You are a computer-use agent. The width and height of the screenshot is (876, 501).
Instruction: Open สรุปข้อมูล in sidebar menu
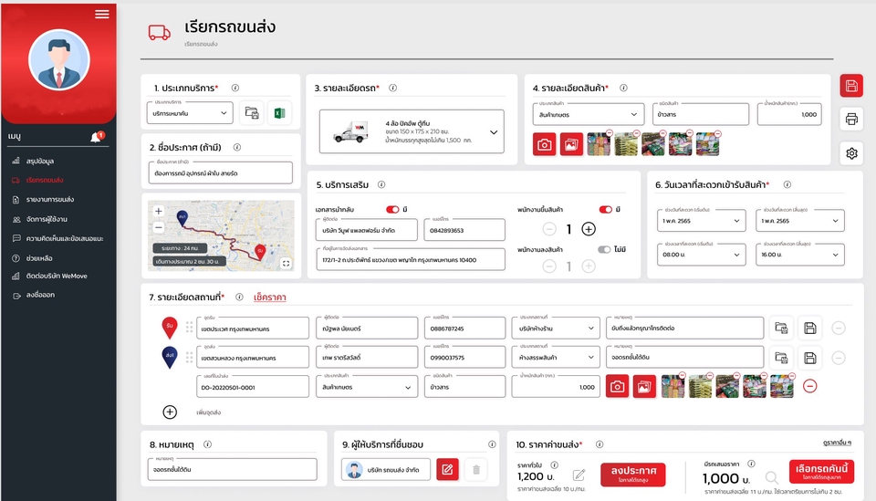click(39, 161)
